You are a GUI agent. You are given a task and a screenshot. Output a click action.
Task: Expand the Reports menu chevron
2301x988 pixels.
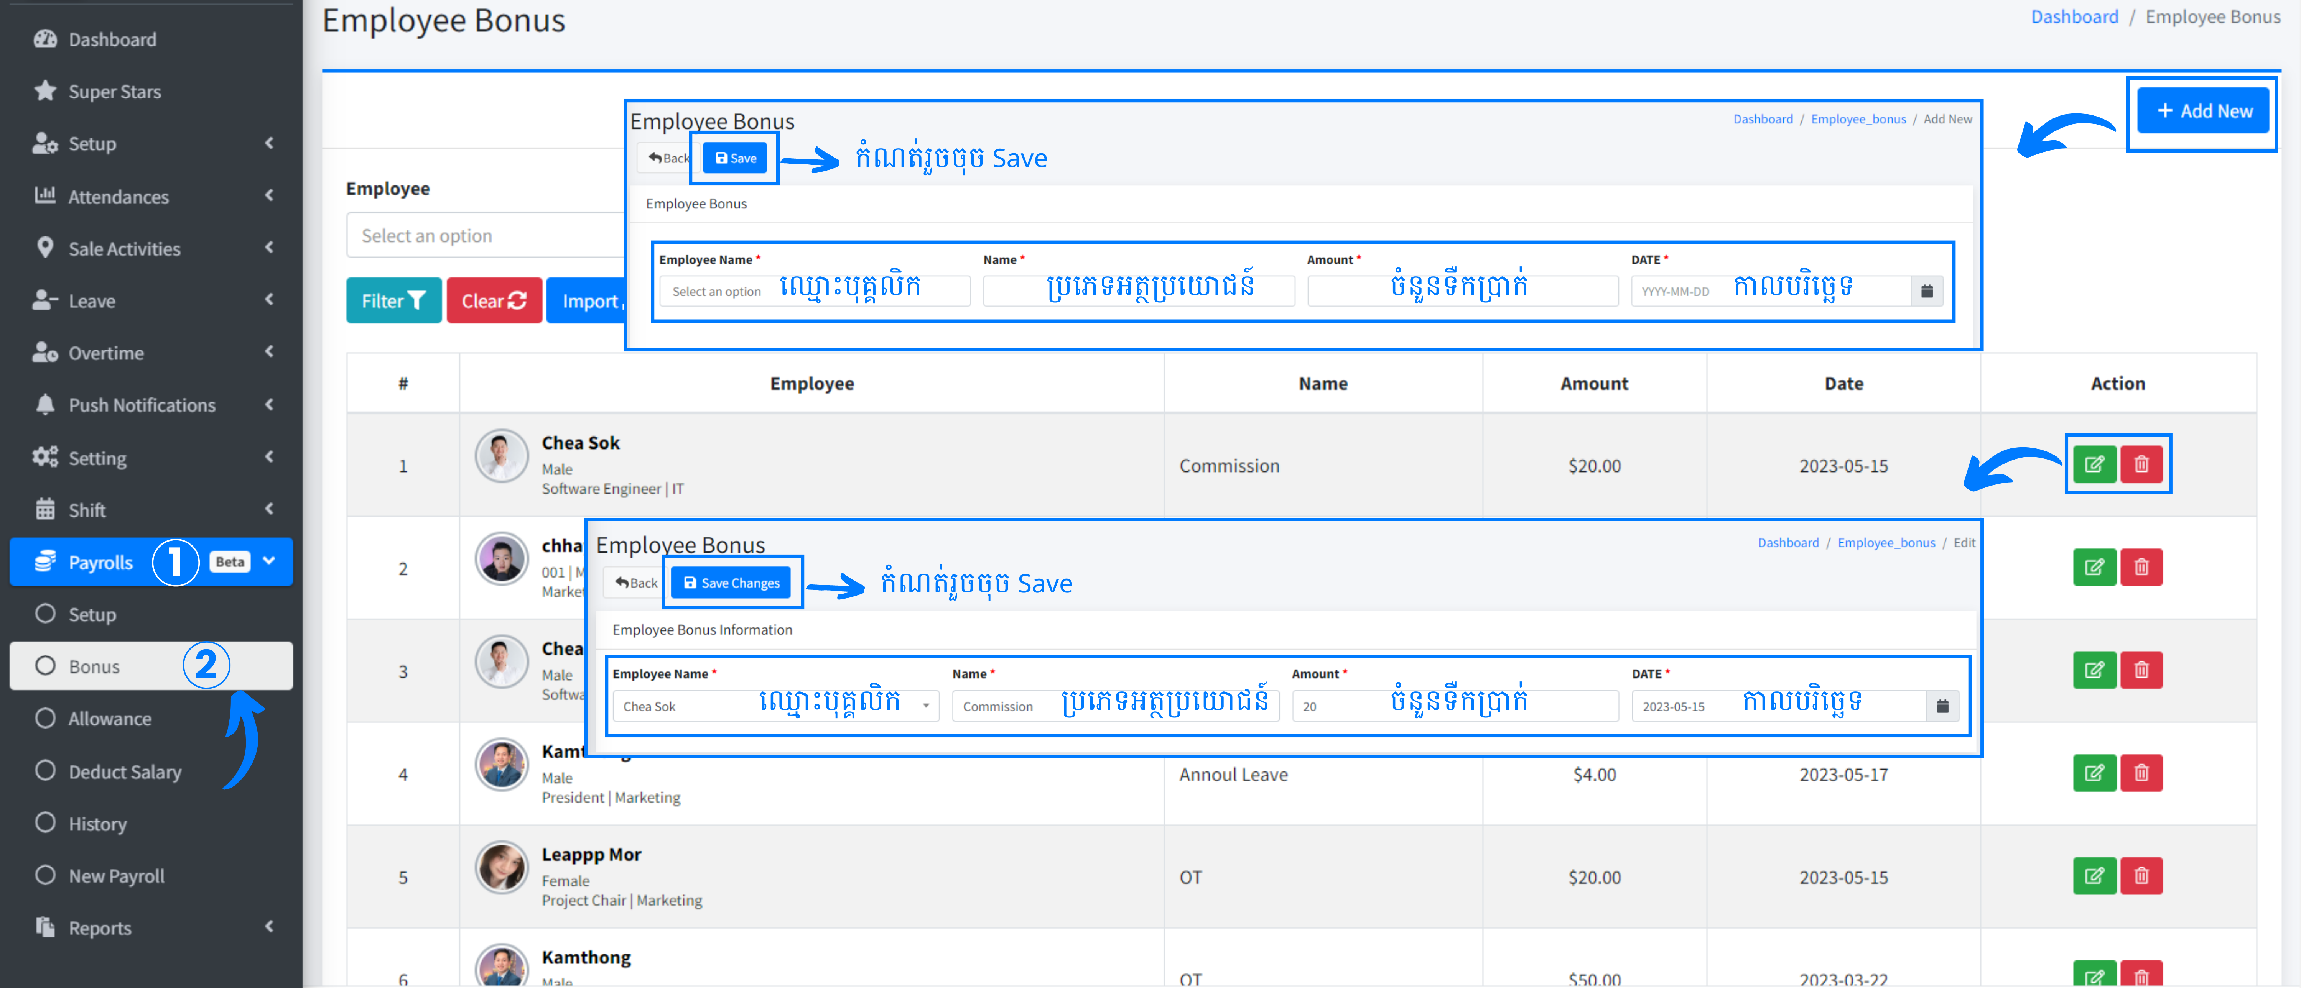click(269, 926)
